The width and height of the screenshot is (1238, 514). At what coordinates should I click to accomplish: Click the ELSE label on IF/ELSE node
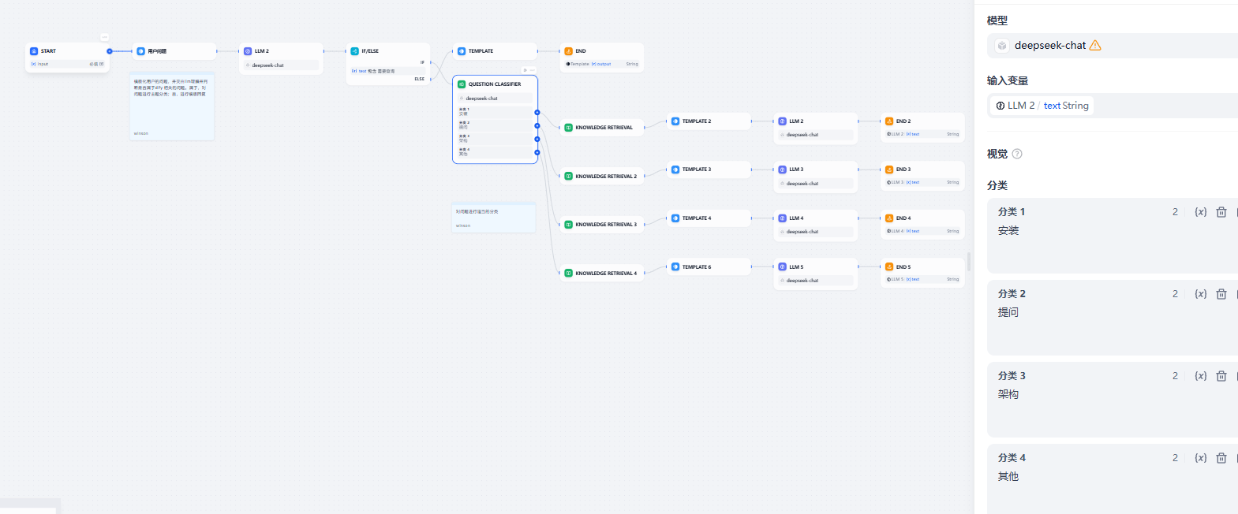point(420,79)
